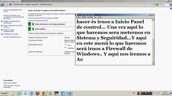
Task: Show hidden tray icons arrow
Action: pyautogui.click(x=153, y=93)
